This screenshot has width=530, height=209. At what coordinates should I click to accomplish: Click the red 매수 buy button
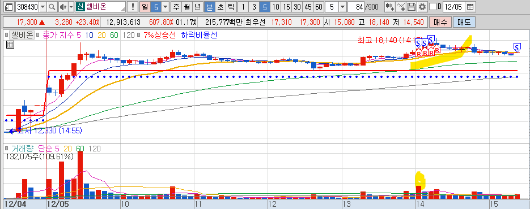pos(440,22)
